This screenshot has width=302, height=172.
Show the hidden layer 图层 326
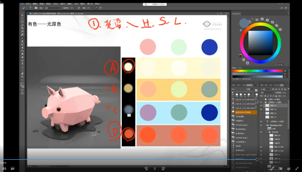(261, 113)
